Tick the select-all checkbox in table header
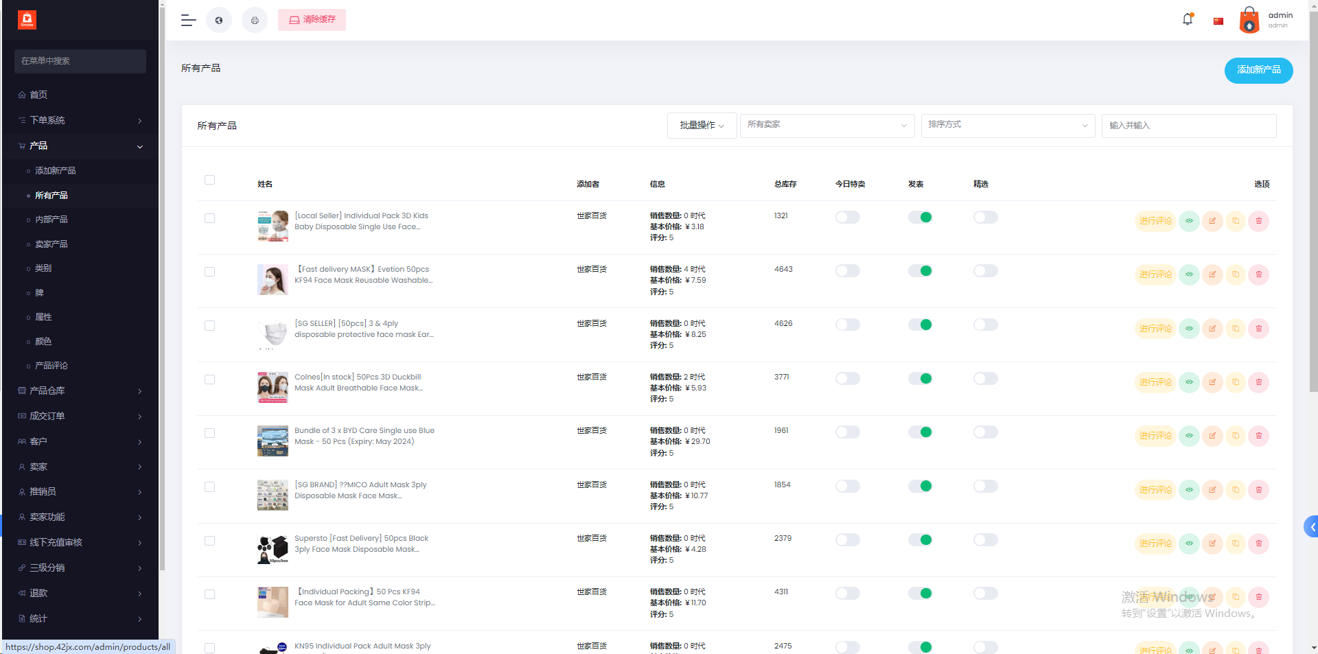 pos(210,180)
